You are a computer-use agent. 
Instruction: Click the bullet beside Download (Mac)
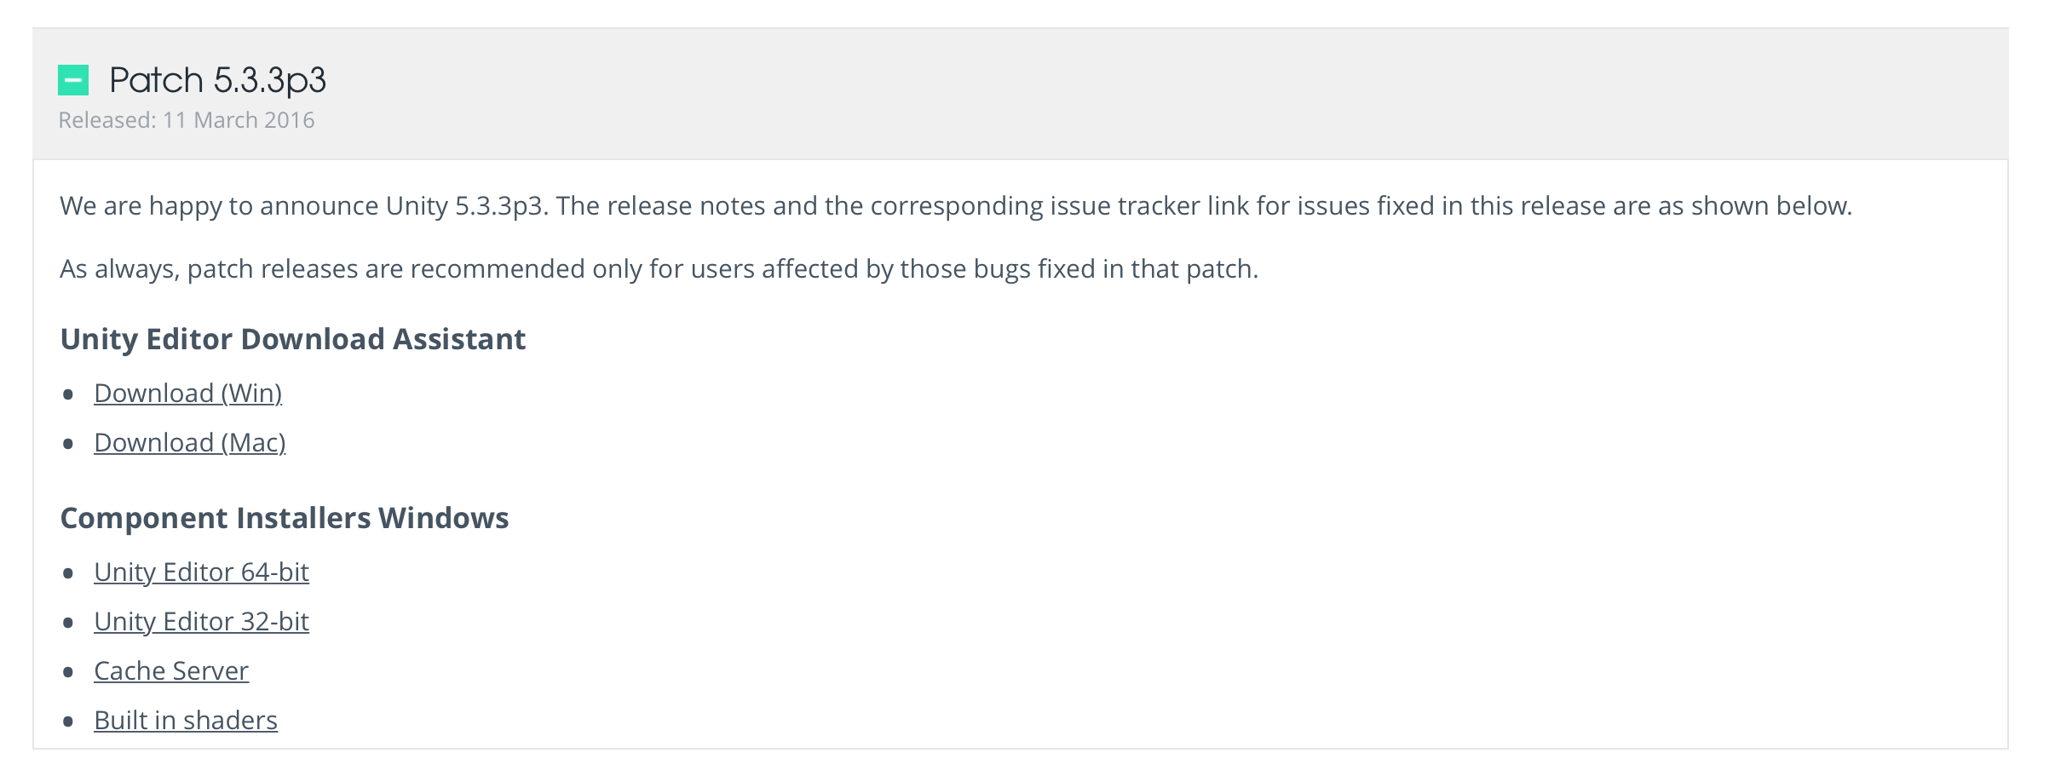point(69,444)
